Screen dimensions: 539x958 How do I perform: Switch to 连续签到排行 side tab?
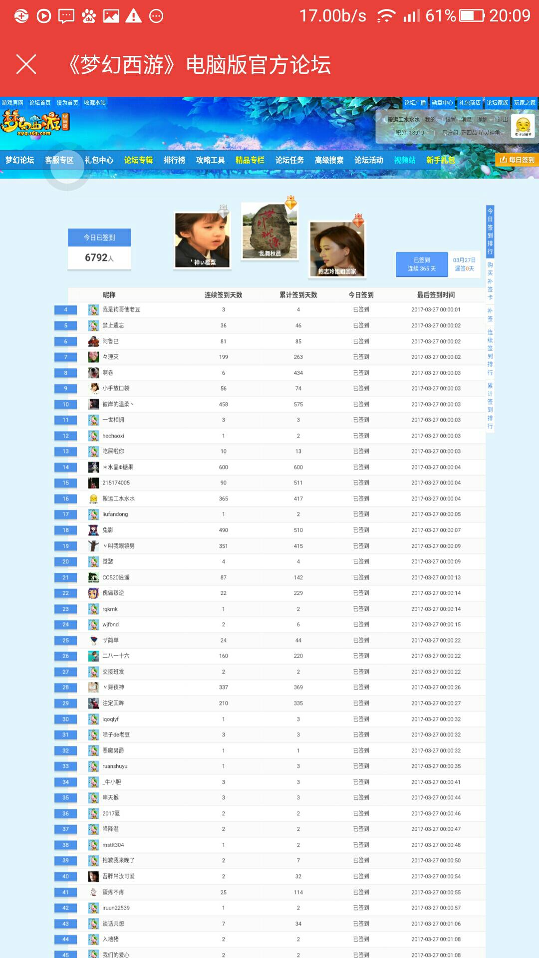coord(490,352)
